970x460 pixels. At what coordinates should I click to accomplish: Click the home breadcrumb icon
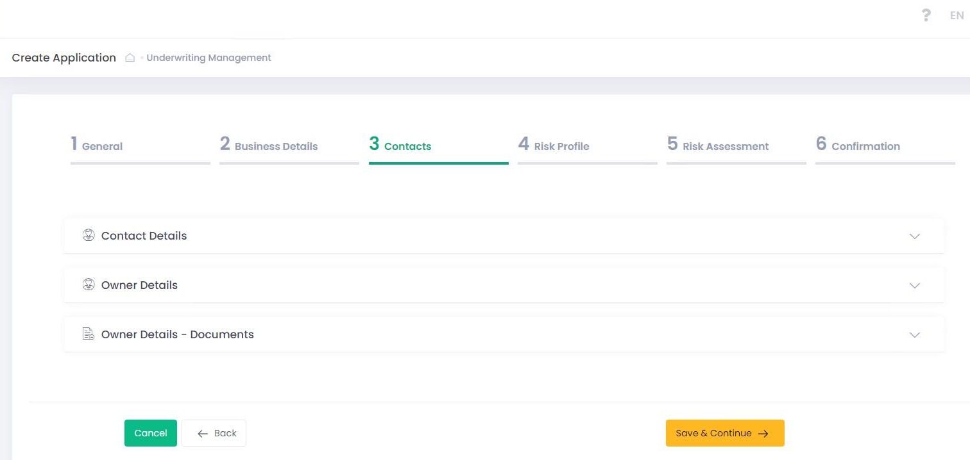(130, 58)
